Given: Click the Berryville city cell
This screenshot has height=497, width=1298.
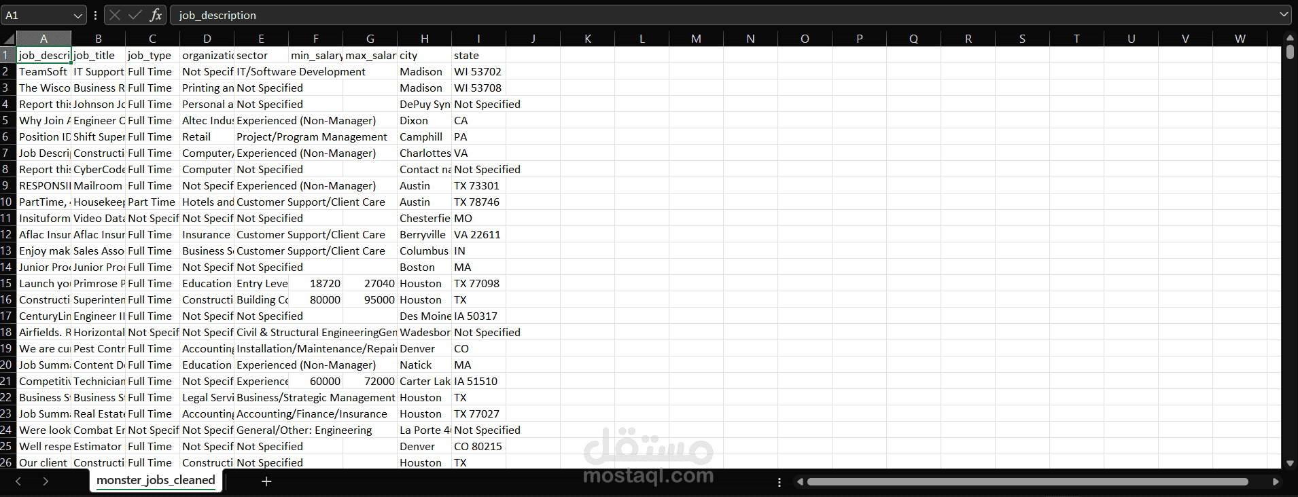Looking at the screenshot, I should tap(424, 234).
